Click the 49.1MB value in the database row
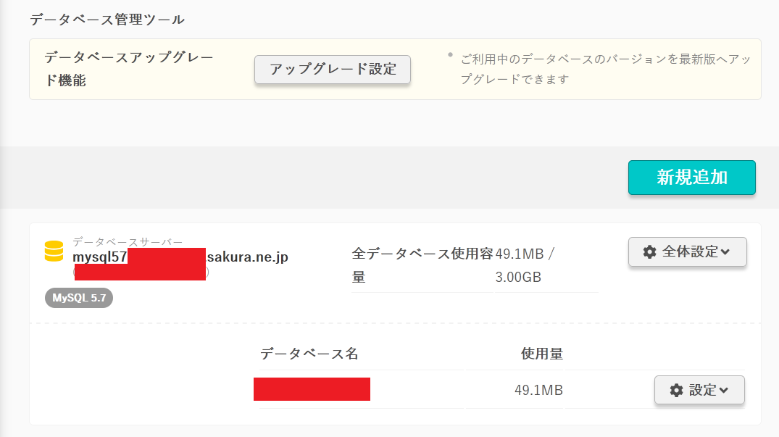Viewport: 779px width, 437px height. pyautogui.click(x=538, y=391)
